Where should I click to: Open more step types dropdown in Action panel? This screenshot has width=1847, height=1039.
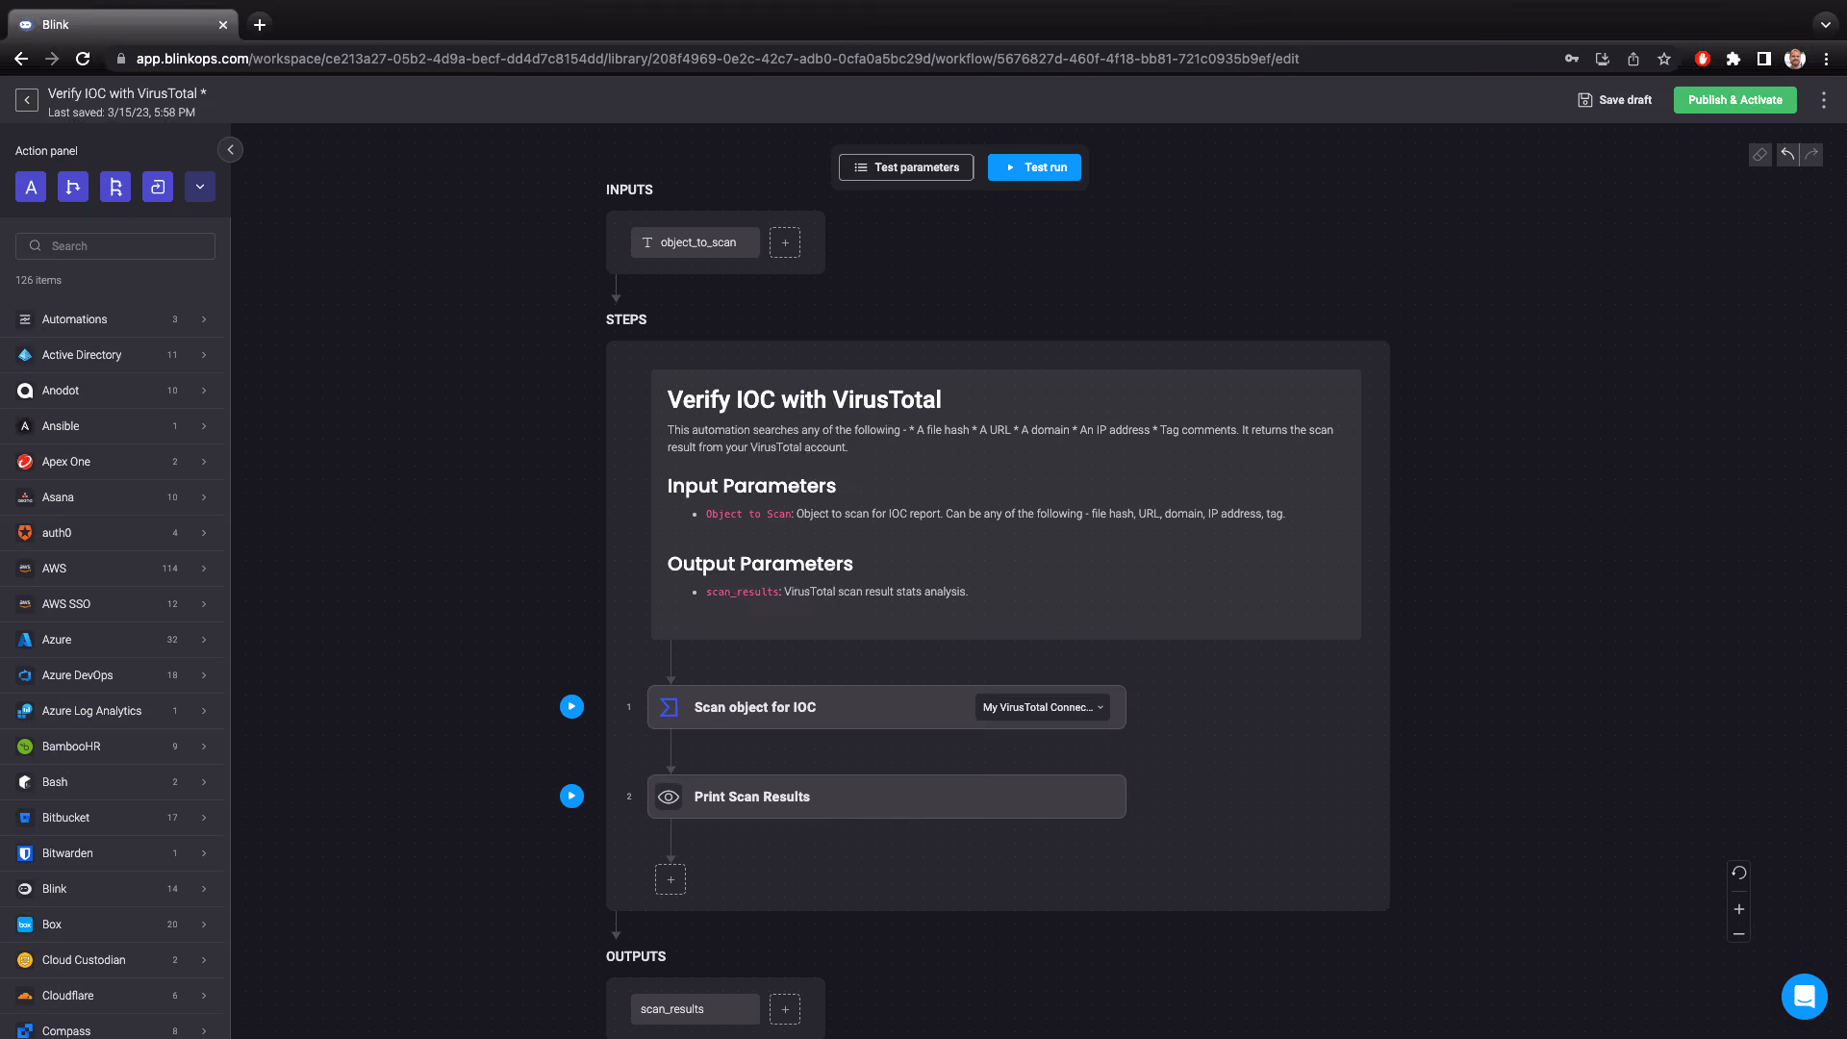(200, 187)
